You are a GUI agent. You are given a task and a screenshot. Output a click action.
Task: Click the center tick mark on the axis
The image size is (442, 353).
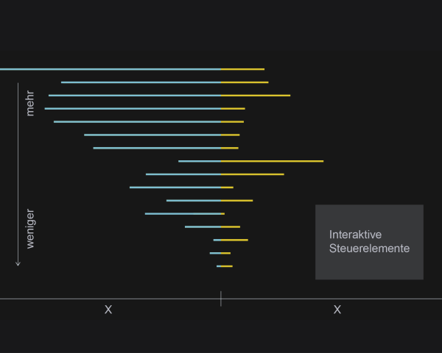(220, 299)
